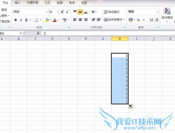The image size is (175, 133).
Task: Click 合并后居中 merge and center
Action: click(113, 20)
